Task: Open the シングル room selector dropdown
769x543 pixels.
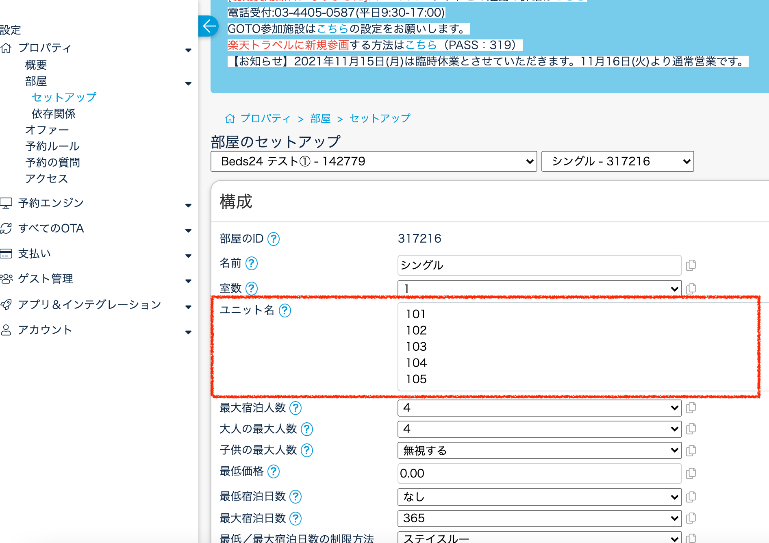Action: click(x=617, y=161)
